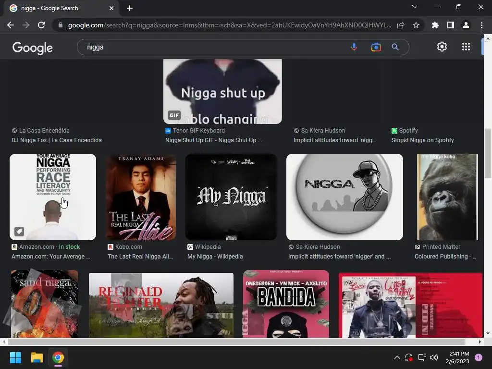Open the Spotify source link
Image resolution: width=492 pixels, height=369 pixels.
pyautogui.click(x=405, y=131)
